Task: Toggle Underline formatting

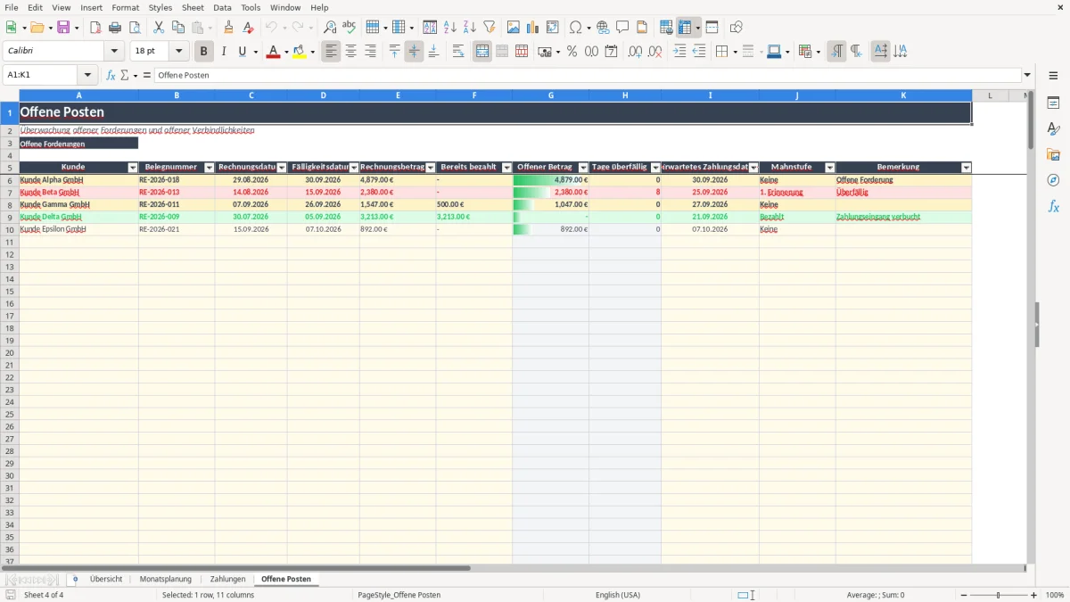Action: [x=242, y=52]
